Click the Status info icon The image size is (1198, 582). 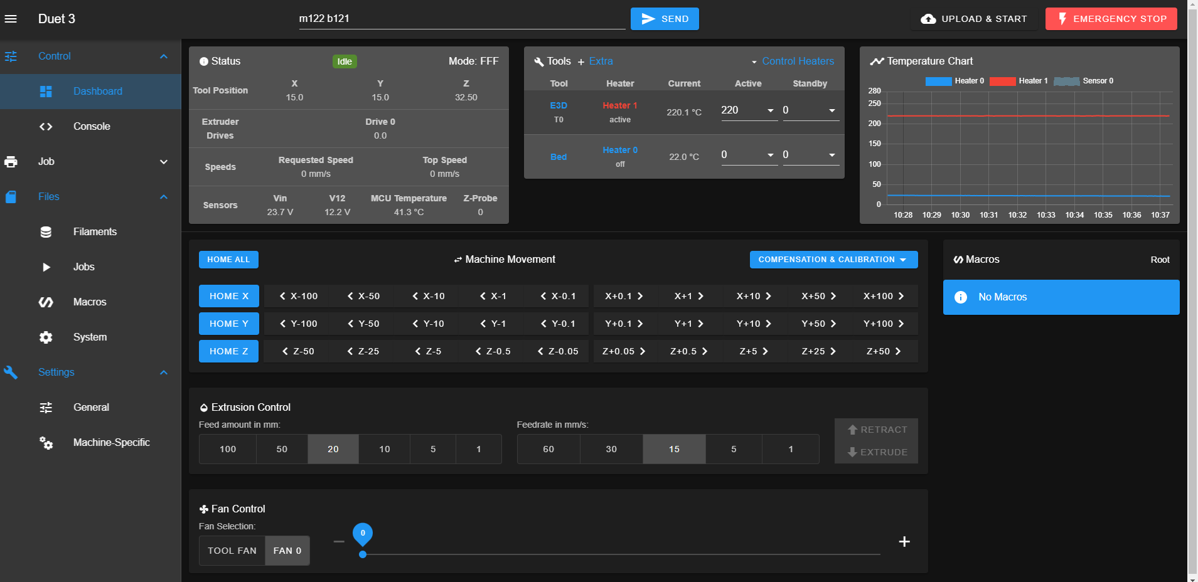pos(204,61)
